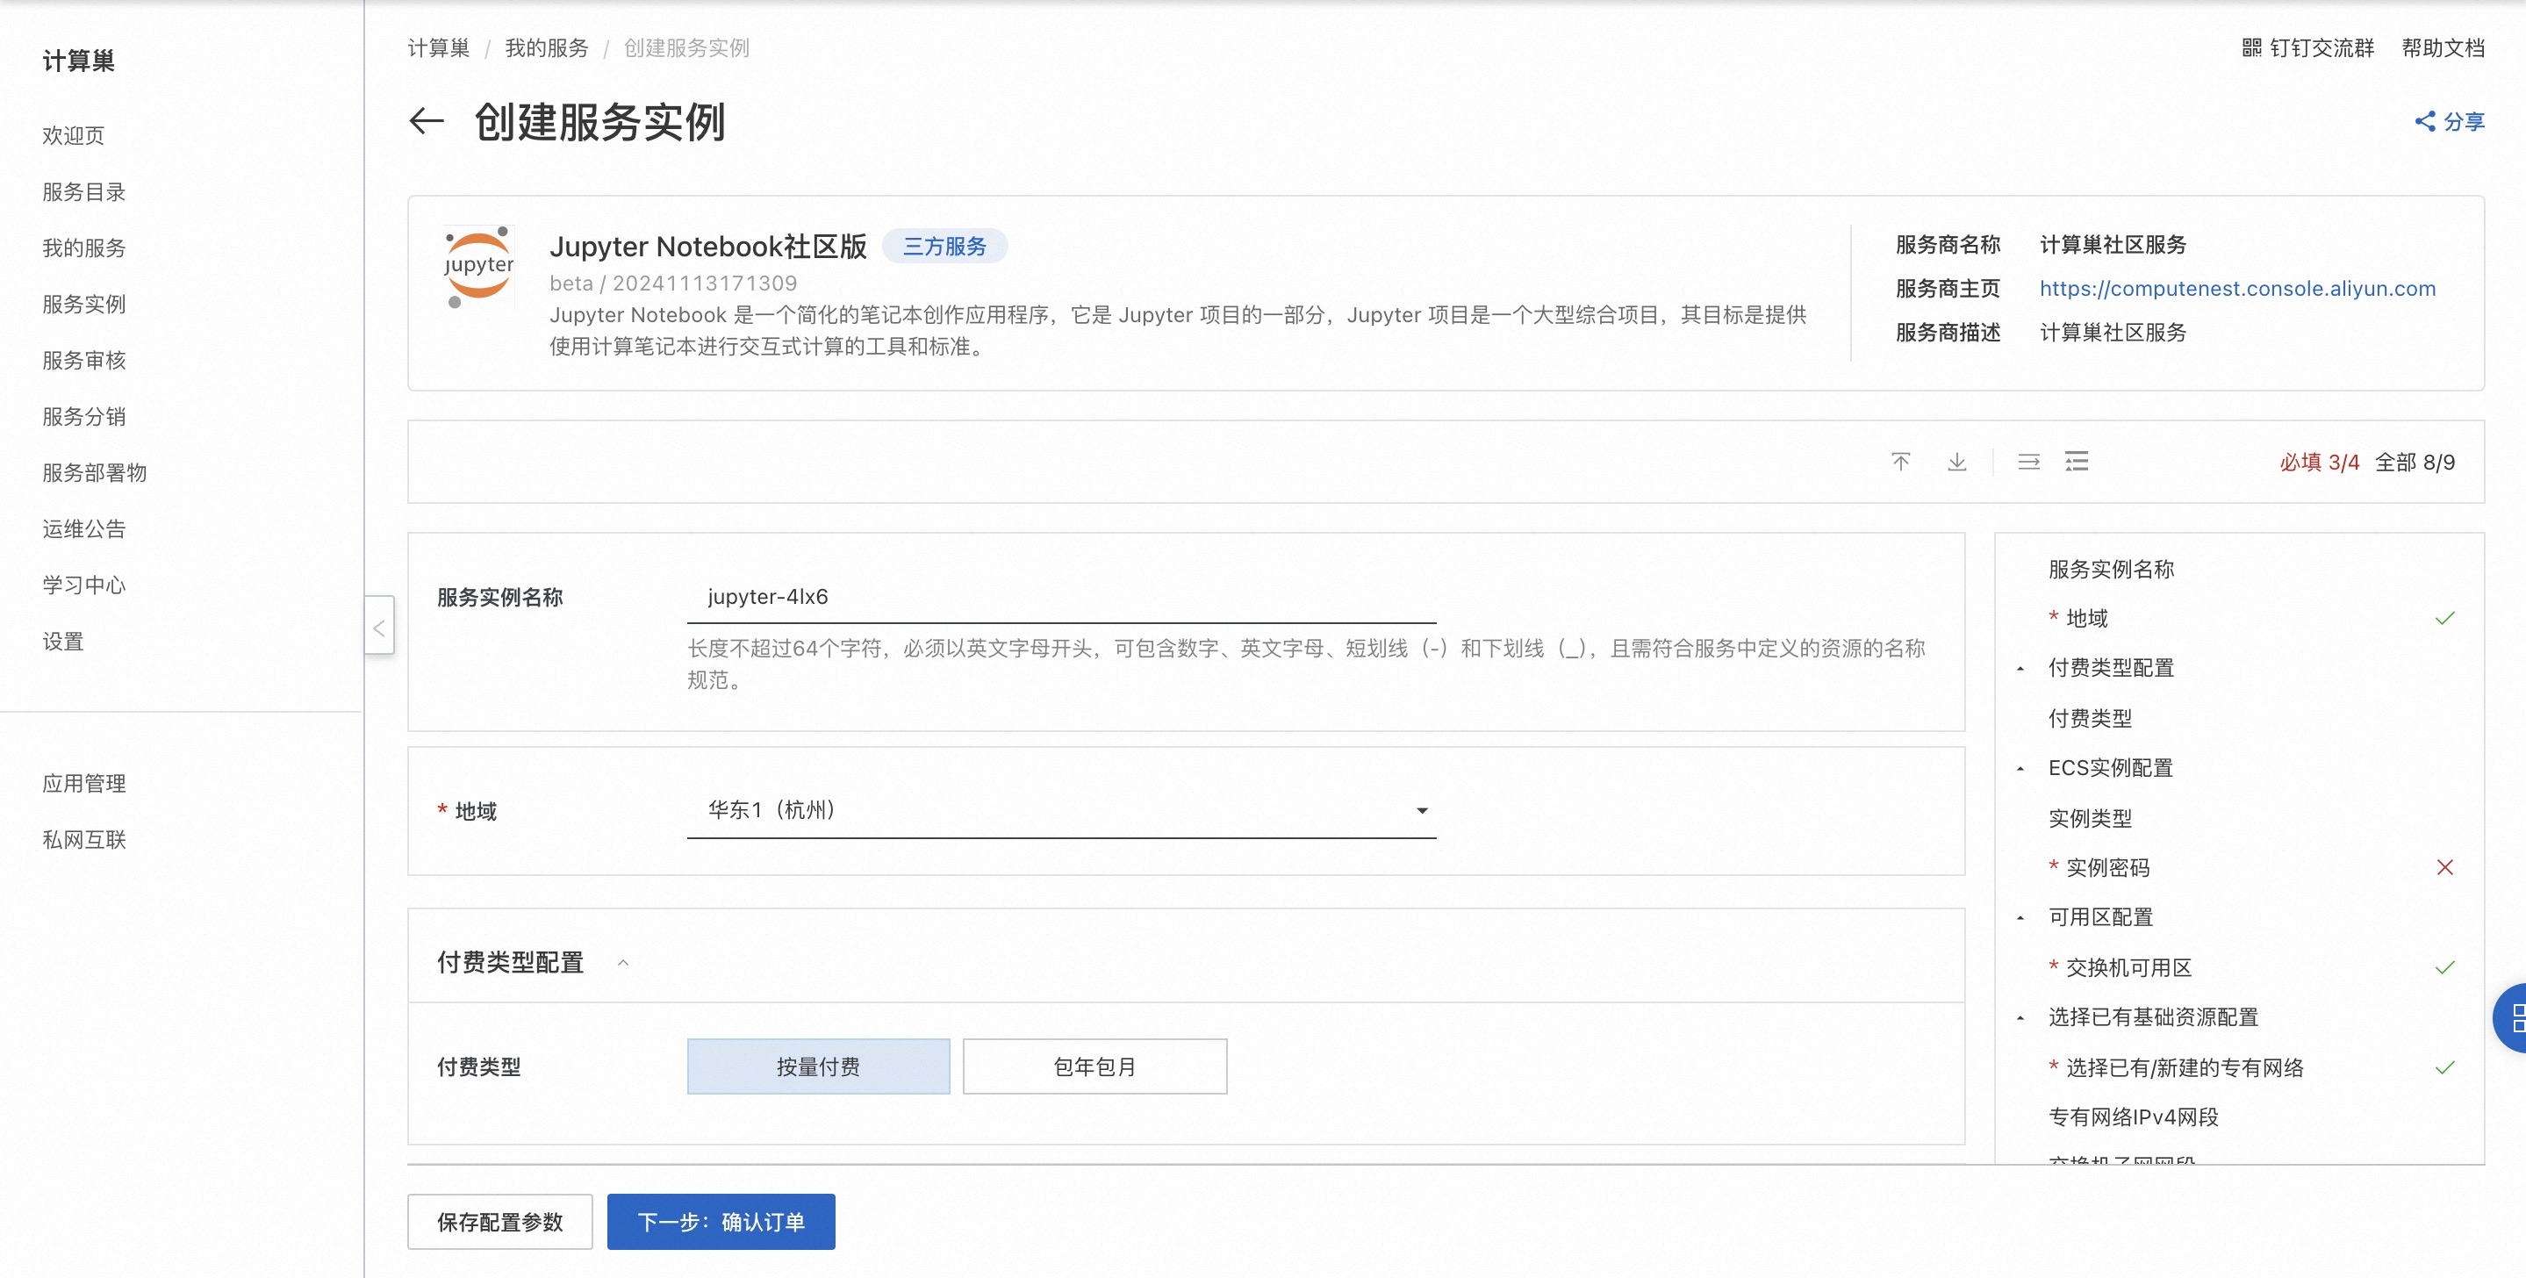Jump to top with the up-arrow toolbar icon
The image size is (2526, 1278).
(x=1900, y=462)
